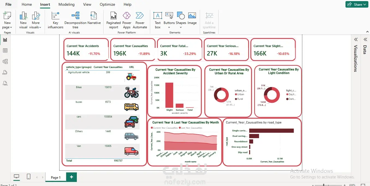Image resolution: width=370 pixels, height=186 pixels.
Task: Open the More visuals dropdown
Action: [x=36, y=20]
